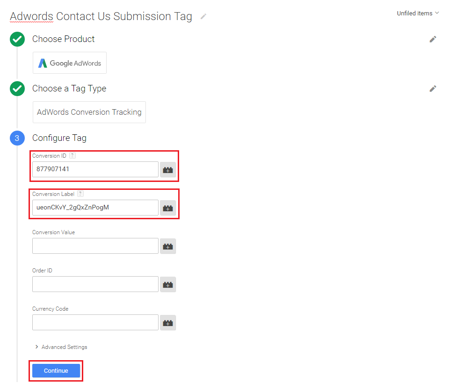Click variable picker icon beside Conversion Value
The height and width of the screenshot is (383, 449).
[x=168, y=246]
